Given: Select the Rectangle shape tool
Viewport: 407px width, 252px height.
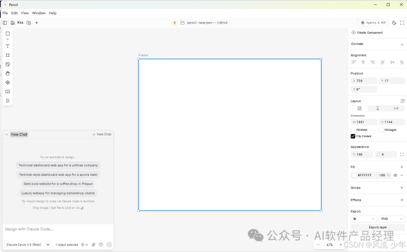Looking at the screenshot, I should (x=8, y=34).
